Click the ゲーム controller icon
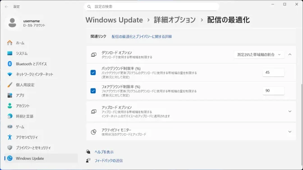Viewport: 303px width, 170px height. (x=9, y=127)
